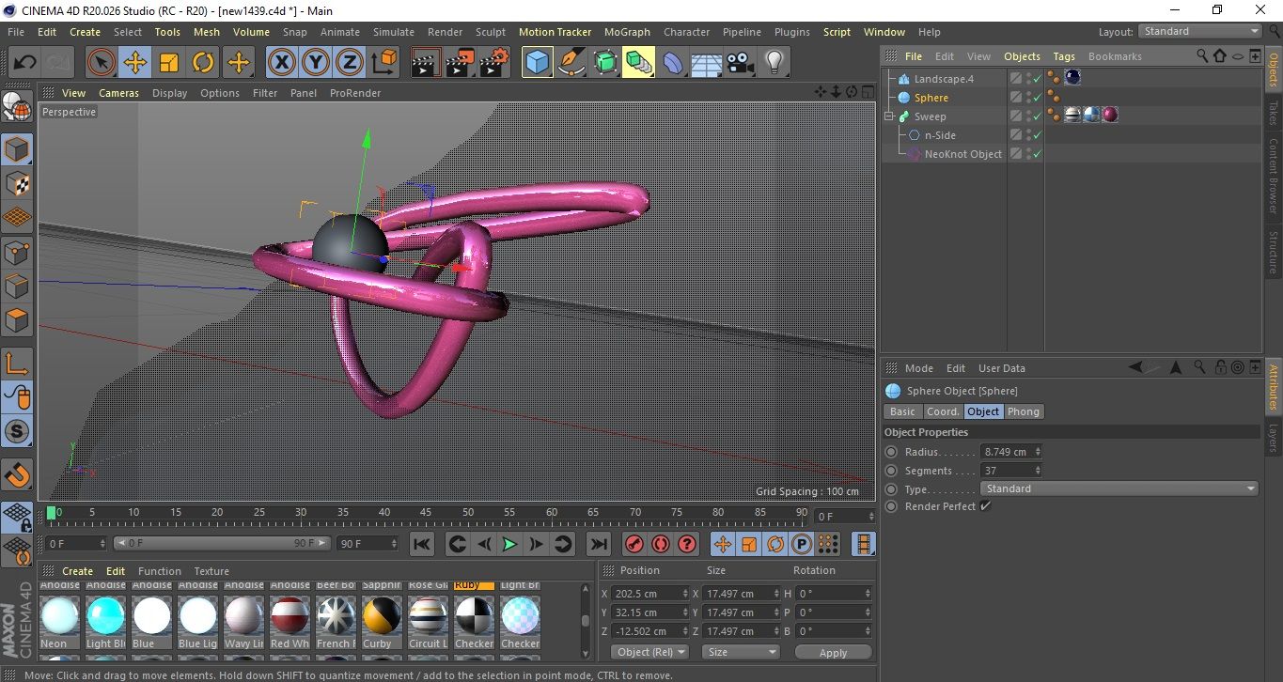Screen dimensions: 1283x682
Task: Click the Apply button
Action: point(833,653)
